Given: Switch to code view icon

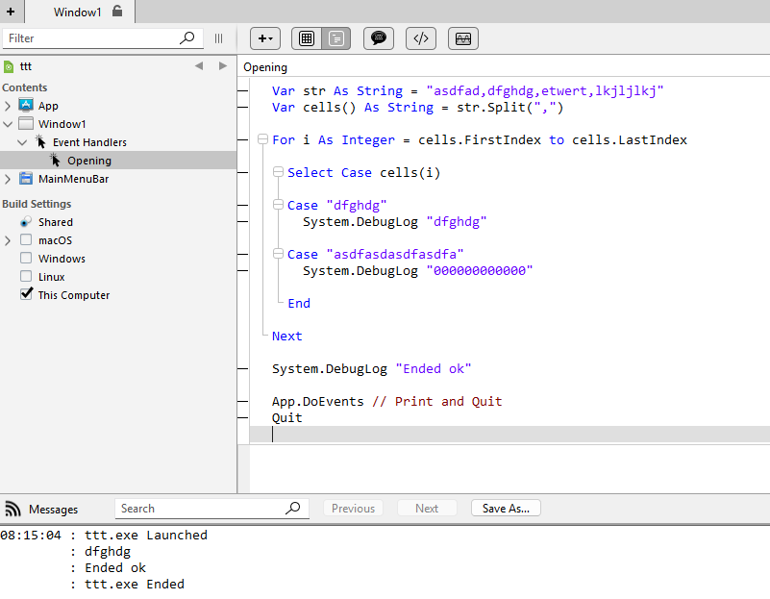Looking at the screenshot, I should coord(336,38).
